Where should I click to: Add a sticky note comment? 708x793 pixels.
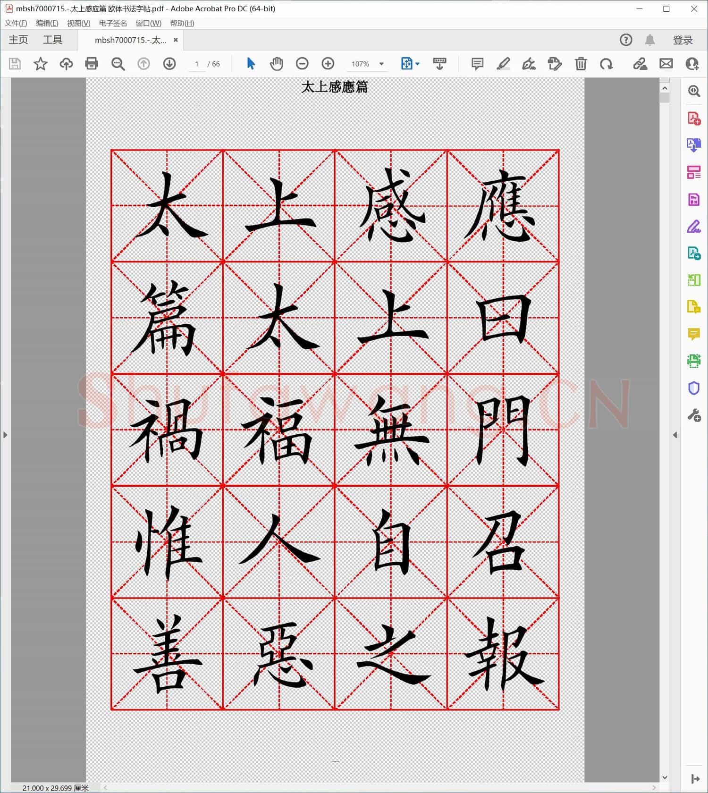(477, 64)
